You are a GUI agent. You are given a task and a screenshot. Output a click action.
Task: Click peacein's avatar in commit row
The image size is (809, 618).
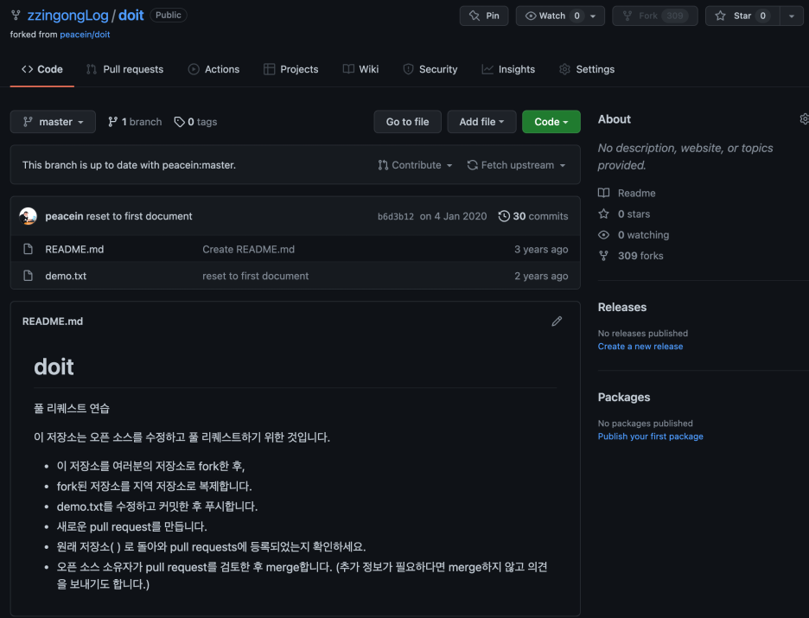[28, 216]
